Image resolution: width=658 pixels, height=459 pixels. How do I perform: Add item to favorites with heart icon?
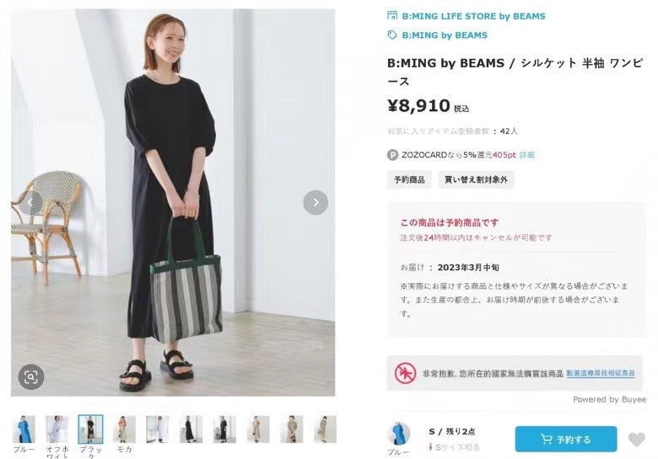(637, 440)
